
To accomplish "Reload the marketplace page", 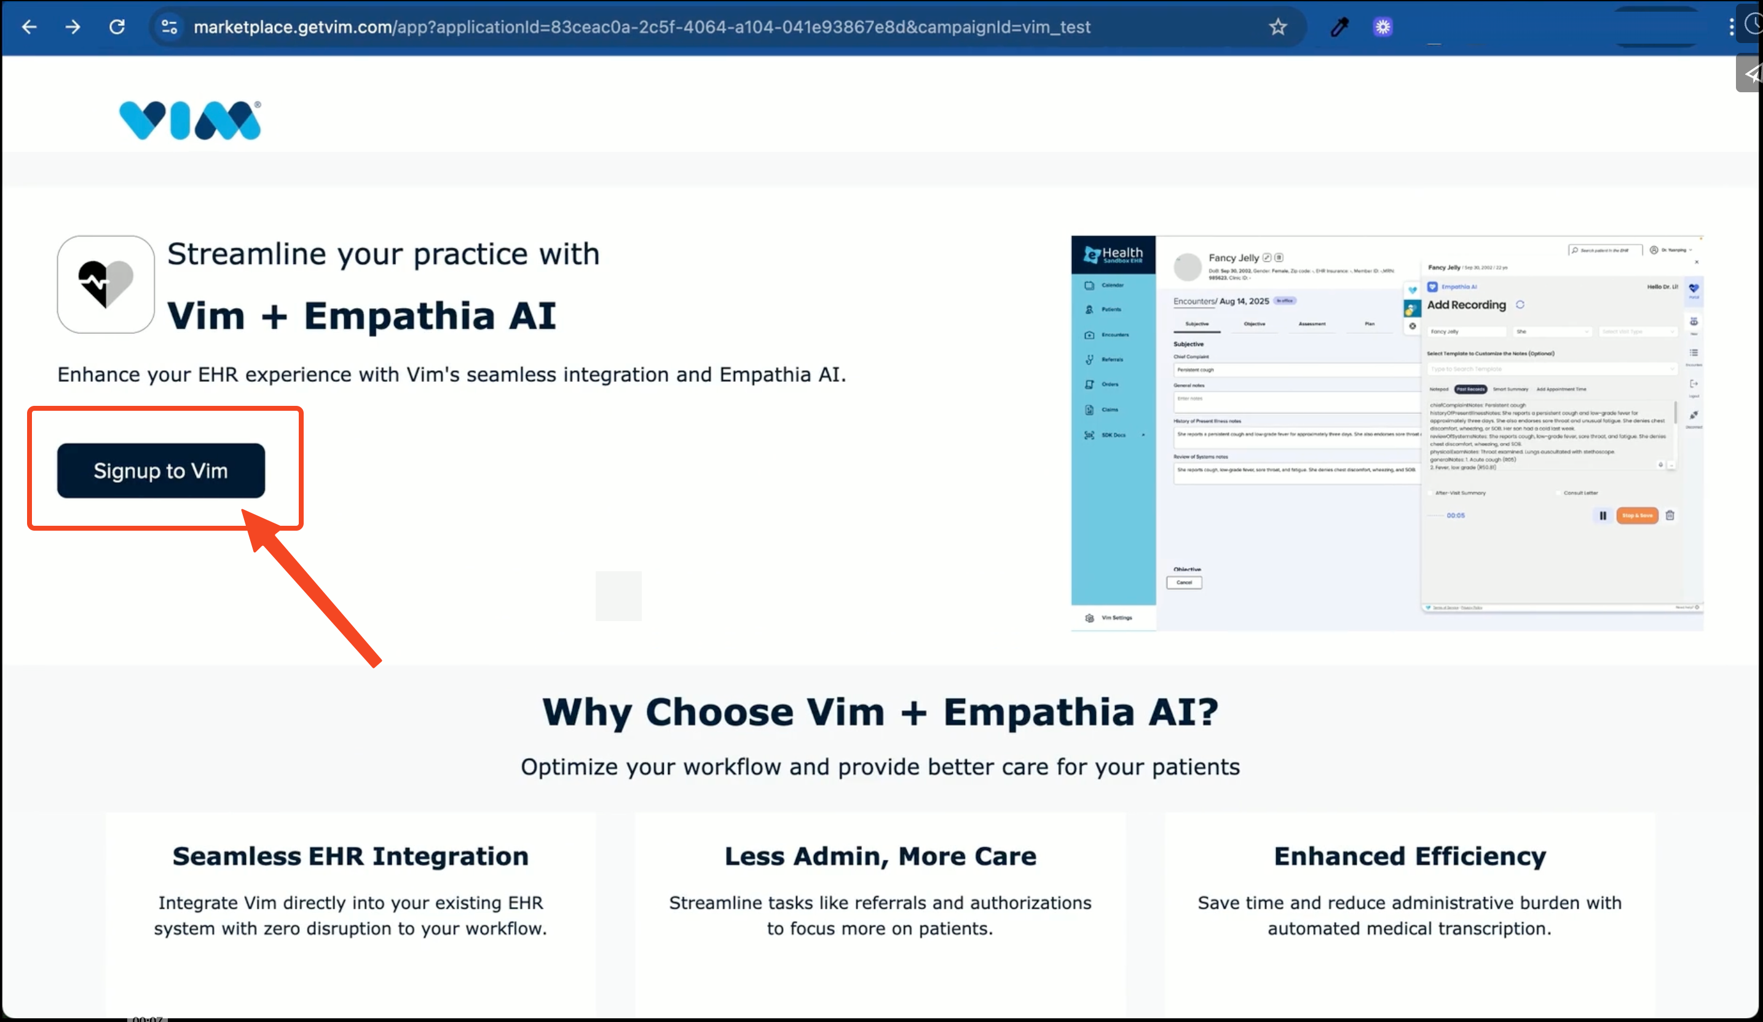I will pos(117,26).
